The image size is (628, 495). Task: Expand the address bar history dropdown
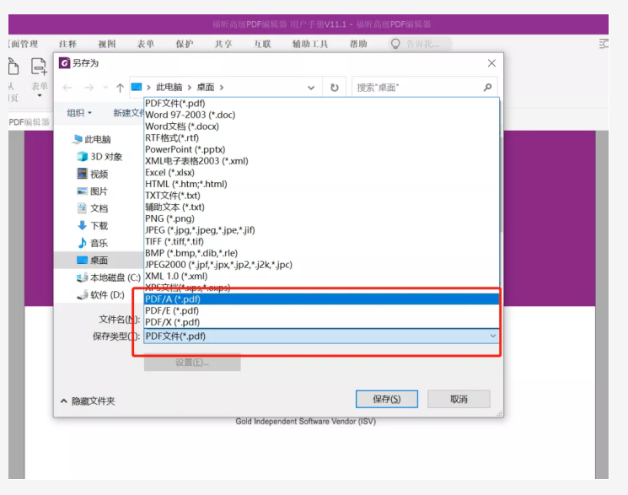[x=311, y=88]
